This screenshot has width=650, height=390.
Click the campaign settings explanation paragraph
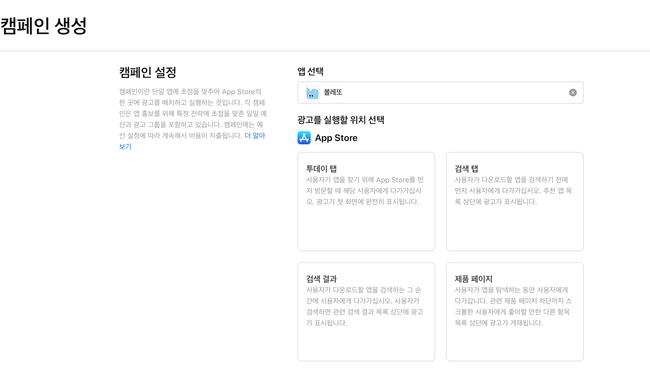[x=193, y=113]
